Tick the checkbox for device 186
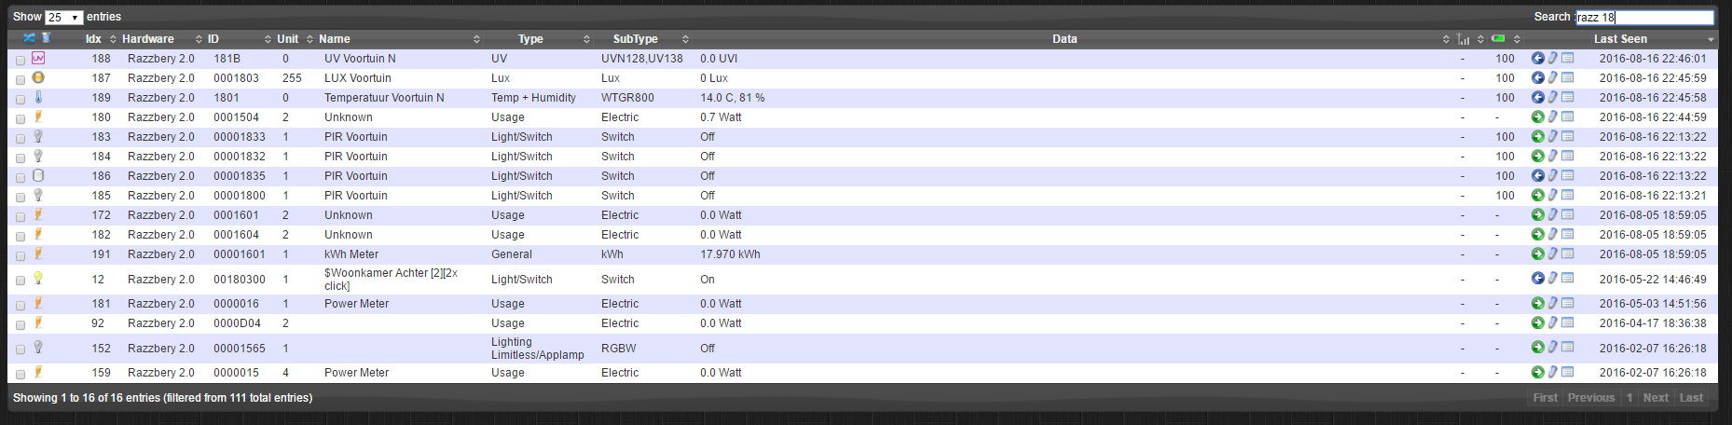This screenshot has height=425, width=1732. 21,177
